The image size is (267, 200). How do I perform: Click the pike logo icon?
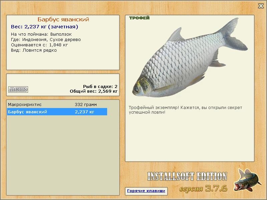[x=248, y=180]
